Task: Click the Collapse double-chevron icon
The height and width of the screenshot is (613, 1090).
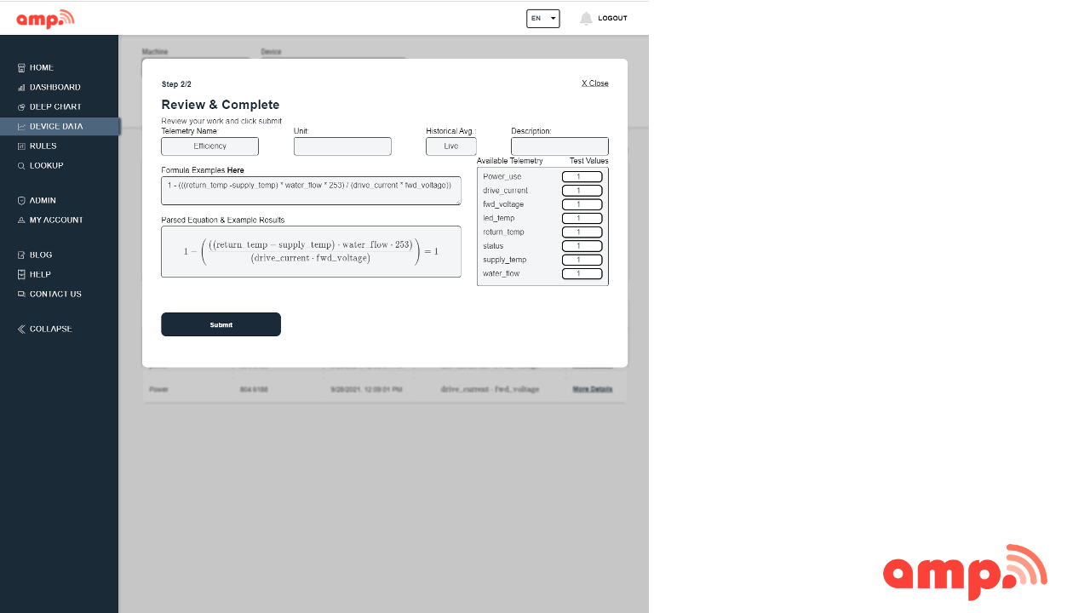Action: pyautogui.click(x=21, y=329)
